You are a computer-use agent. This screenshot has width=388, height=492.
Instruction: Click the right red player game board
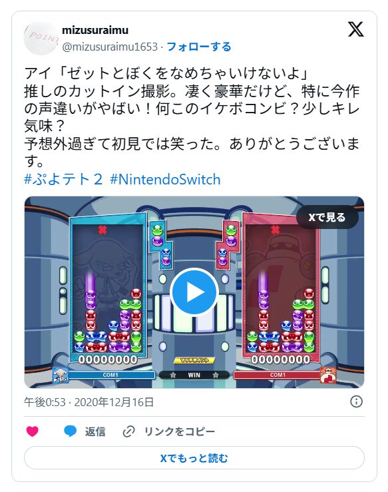coord(281,289)
